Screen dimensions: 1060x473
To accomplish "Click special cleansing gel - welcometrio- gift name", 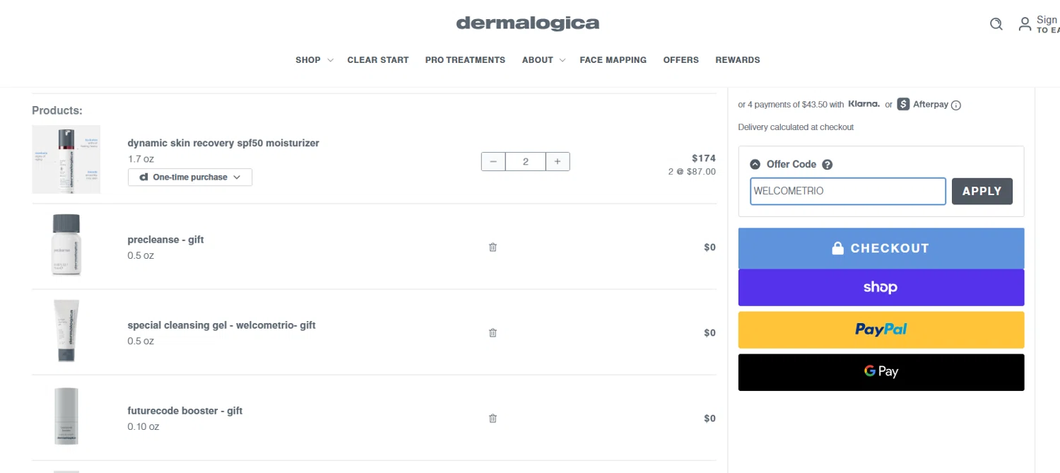I will pyautogui.click(x=221, y=325).
